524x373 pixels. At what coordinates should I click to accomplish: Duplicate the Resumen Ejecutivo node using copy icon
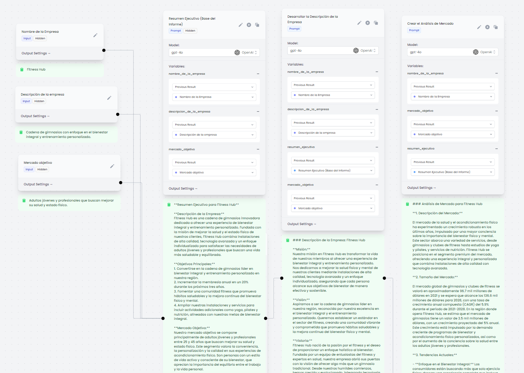(x=257, y=25)
